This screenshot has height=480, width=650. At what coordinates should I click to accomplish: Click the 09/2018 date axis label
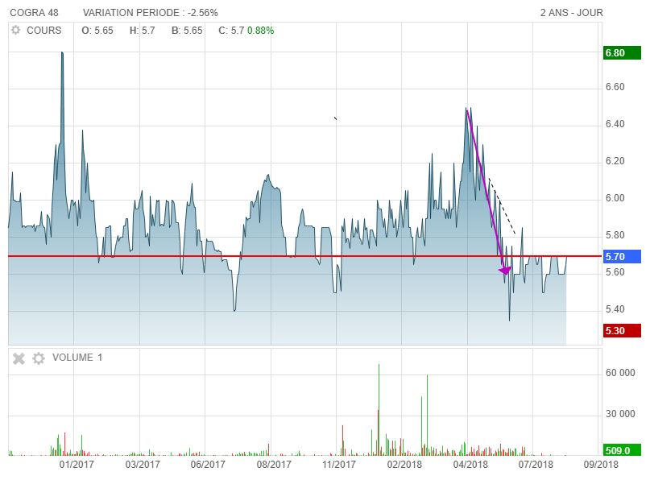tap(601, 464)
